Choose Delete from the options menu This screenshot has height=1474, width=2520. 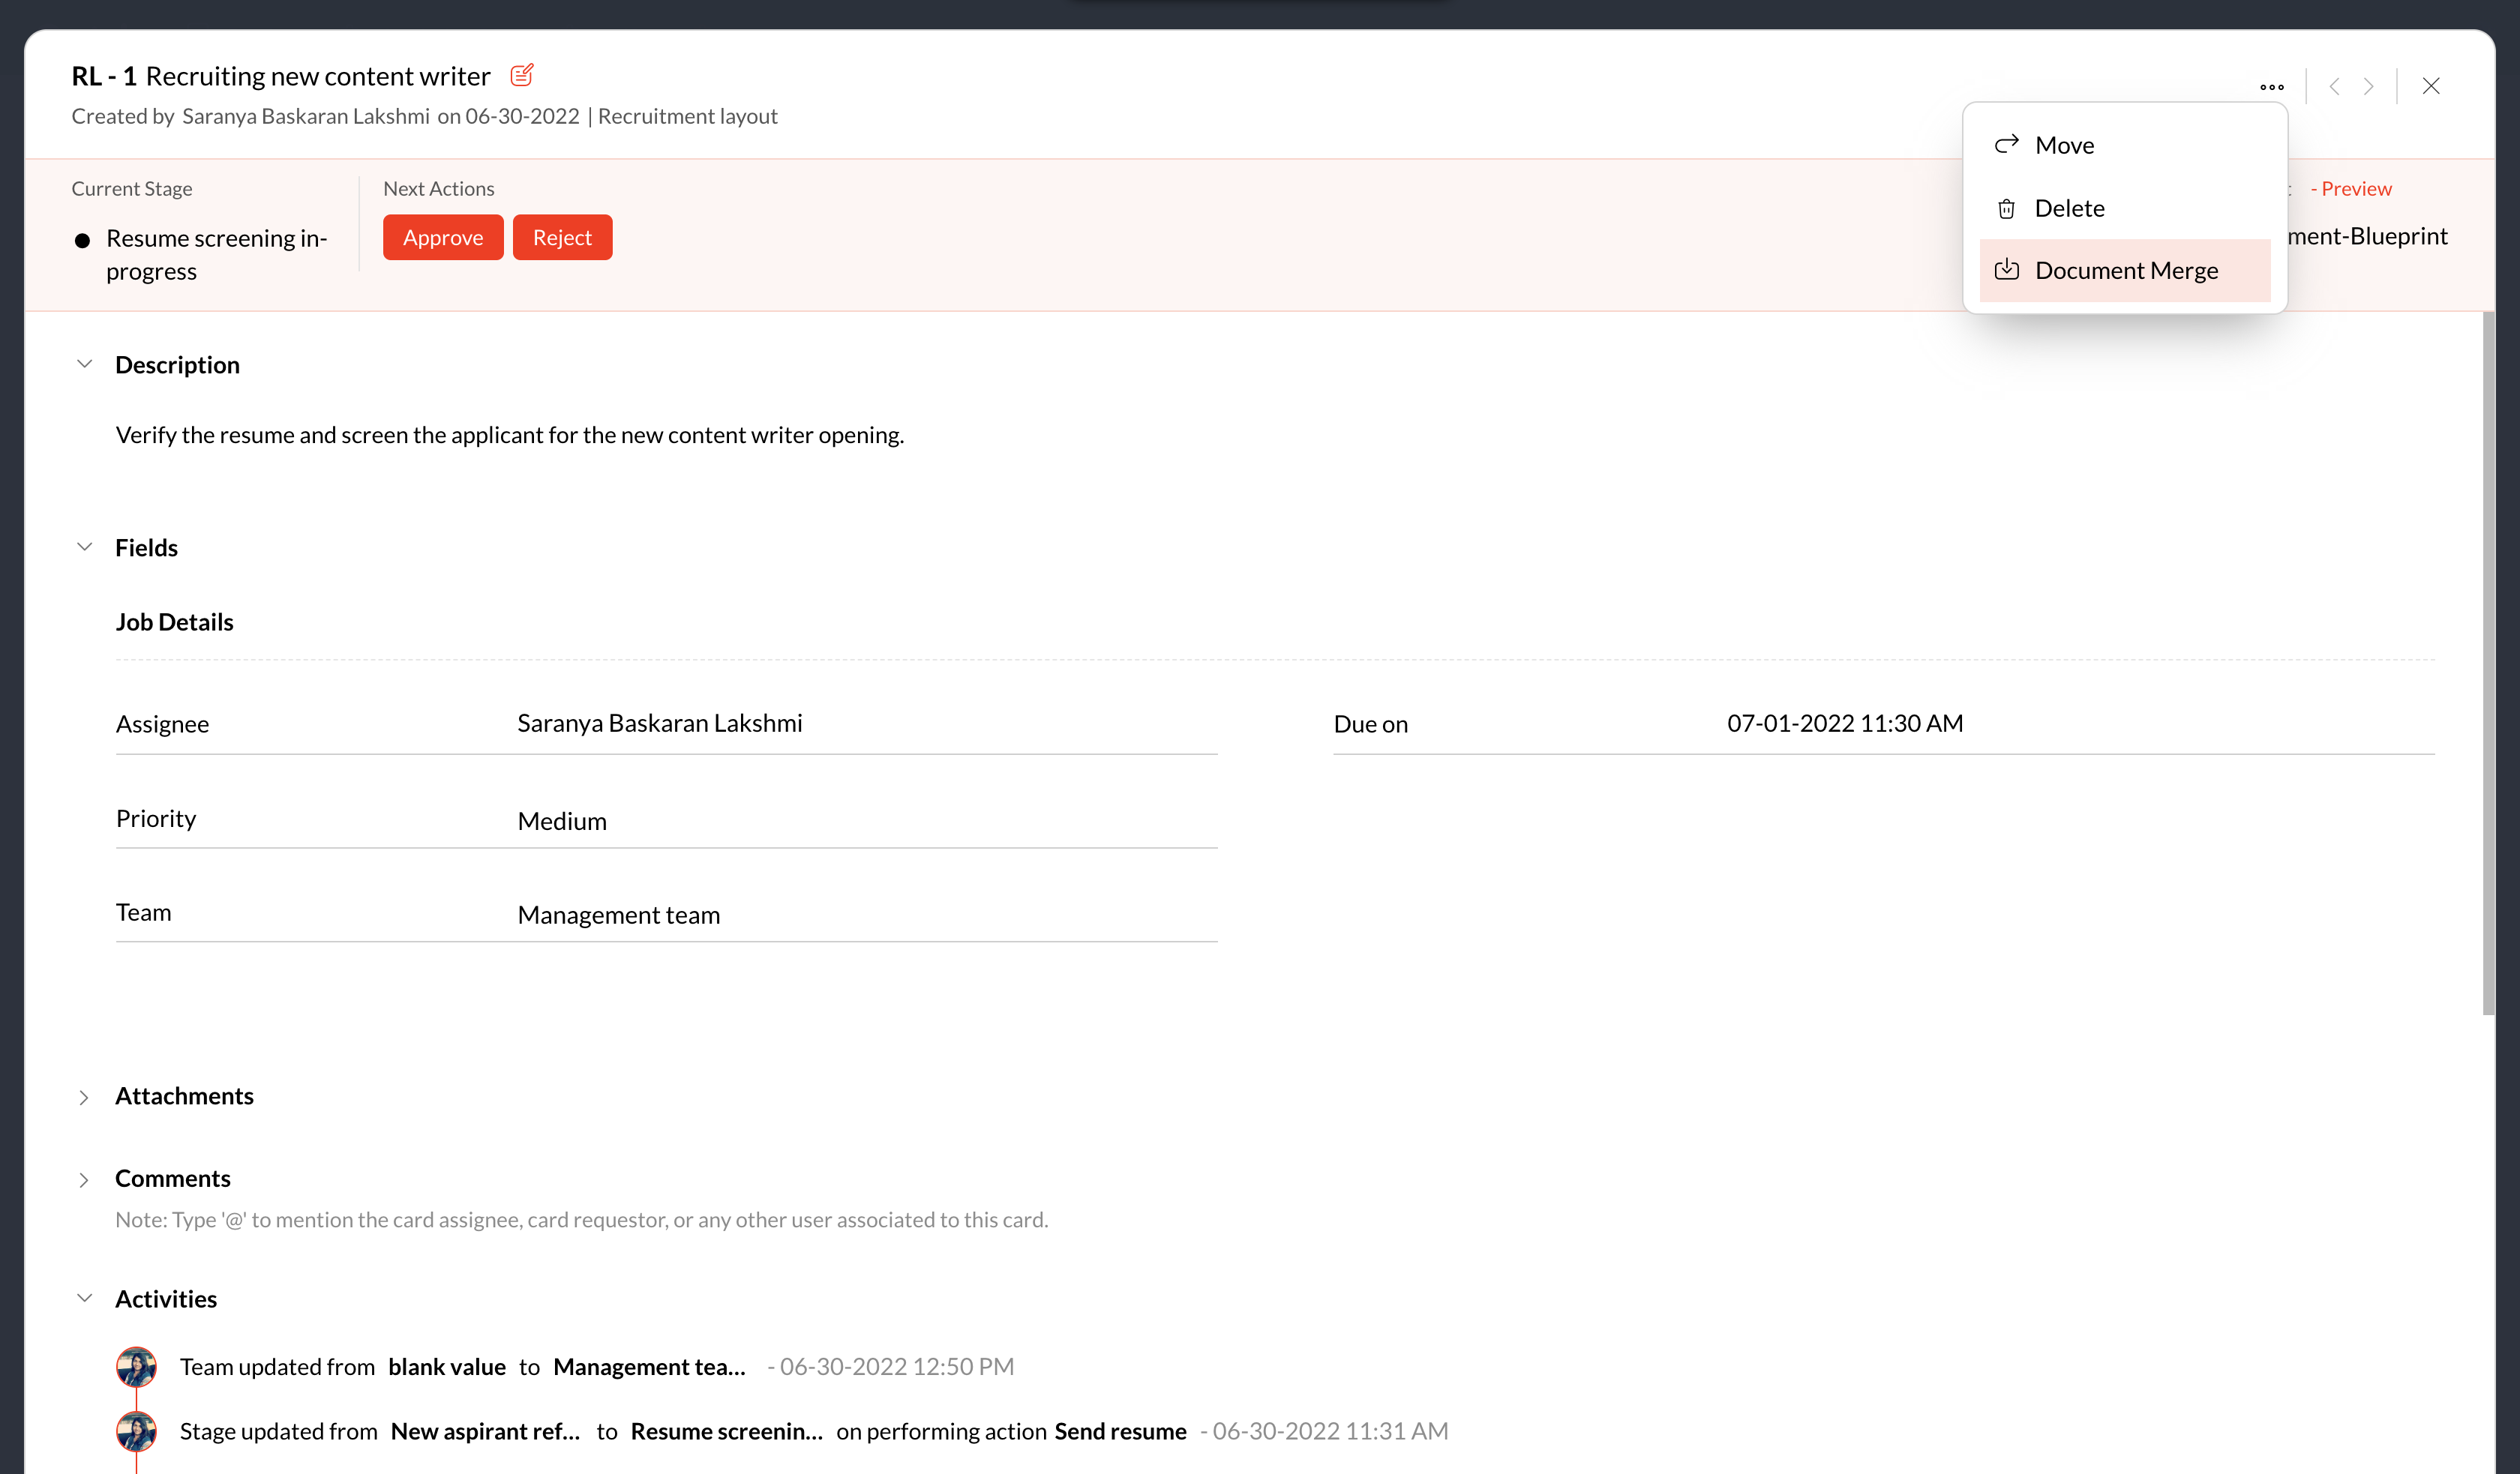tap(2069, 208)
